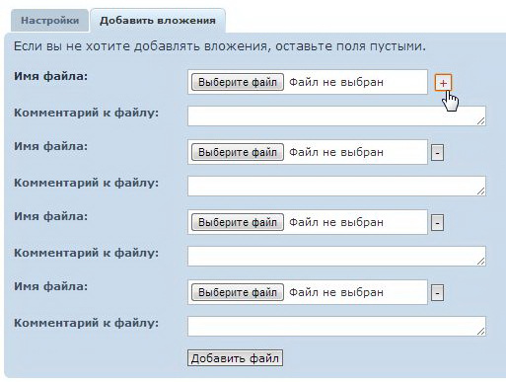Focus the third Комментарий к файлу textarea
506x382 pixels.
(x=336, y=256)
